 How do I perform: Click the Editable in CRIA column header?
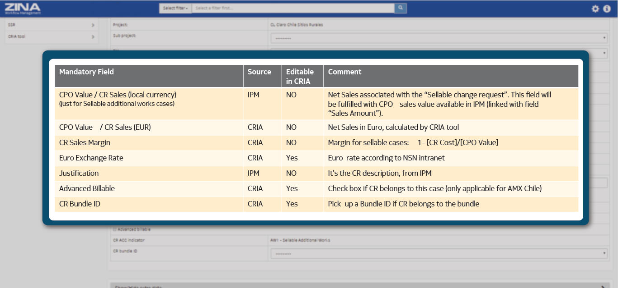click(x=300, y=76)
